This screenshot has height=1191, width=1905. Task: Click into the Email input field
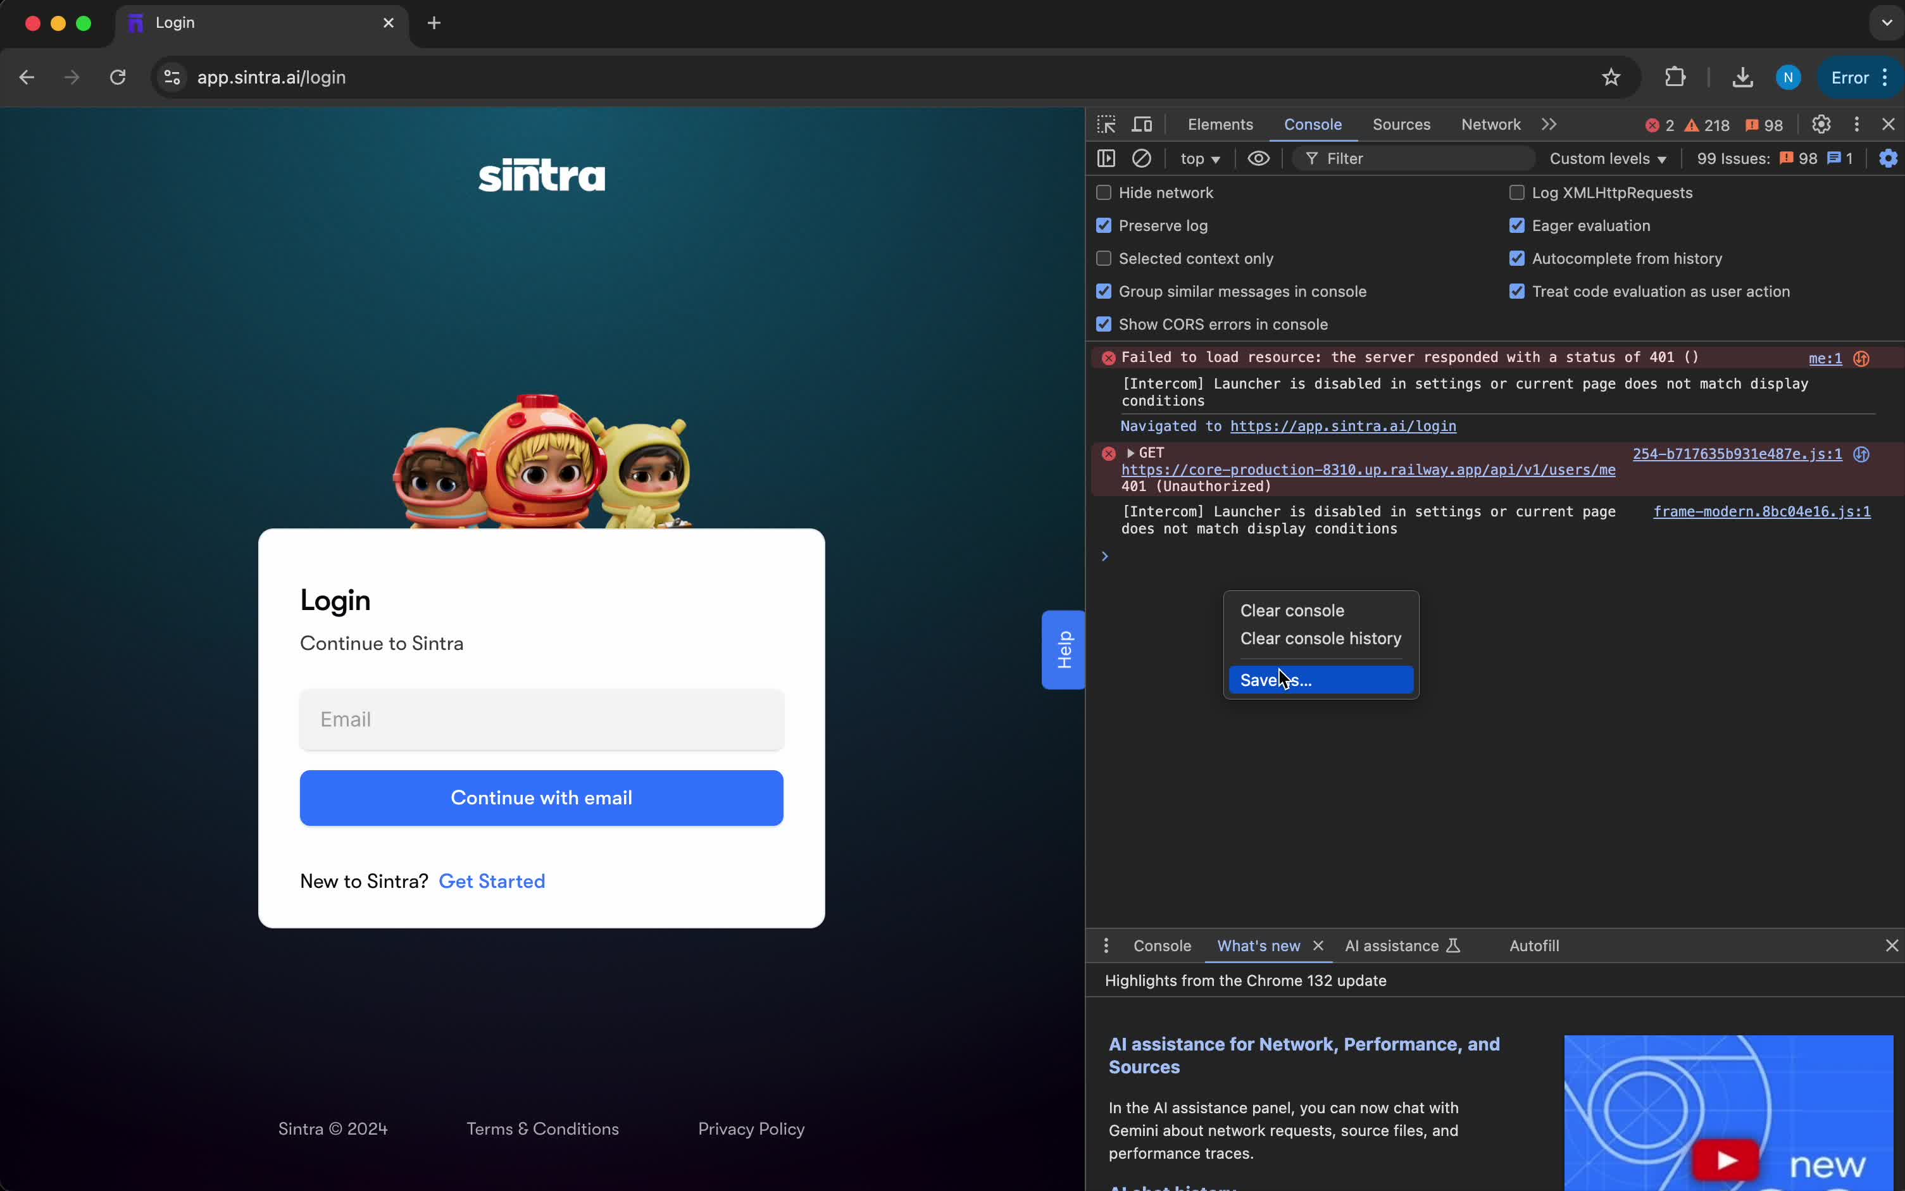[541, 719]
